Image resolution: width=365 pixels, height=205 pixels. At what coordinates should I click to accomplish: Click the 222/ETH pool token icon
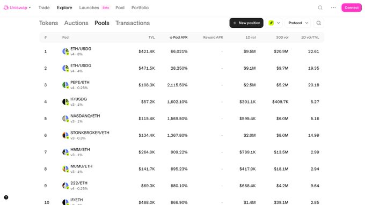tap(65, 186)
